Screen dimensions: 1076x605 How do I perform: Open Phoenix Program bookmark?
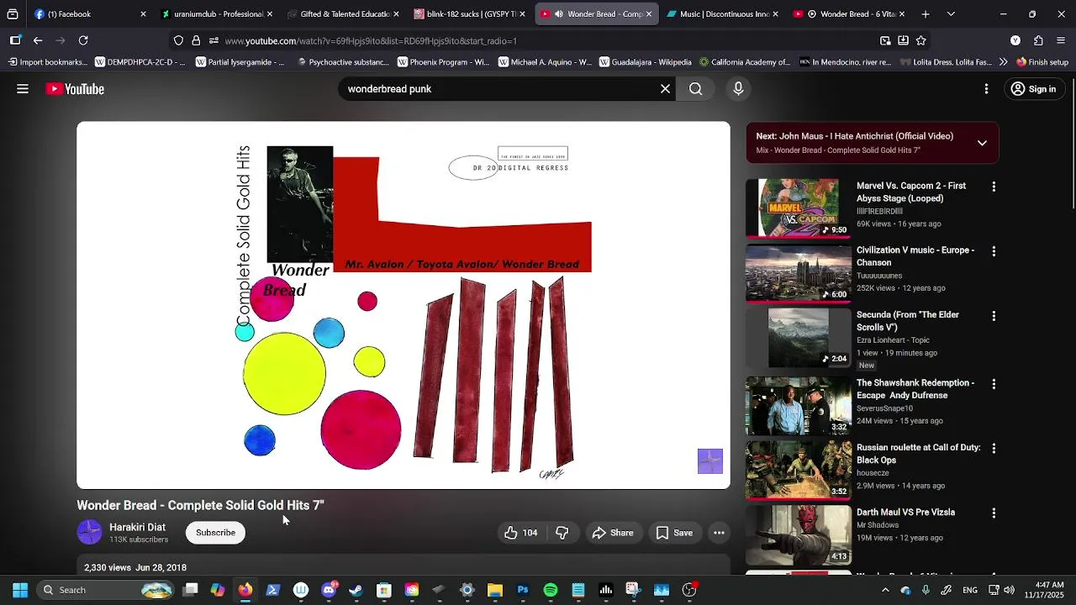click(x=443, y=62)
